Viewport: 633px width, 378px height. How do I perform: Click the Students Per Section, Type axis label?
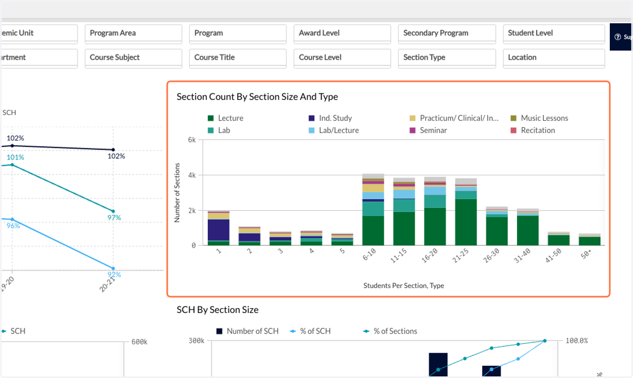coord(404,286)
